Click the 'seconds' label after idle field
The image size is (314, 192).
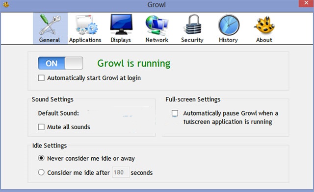click(x=142, y=172)
